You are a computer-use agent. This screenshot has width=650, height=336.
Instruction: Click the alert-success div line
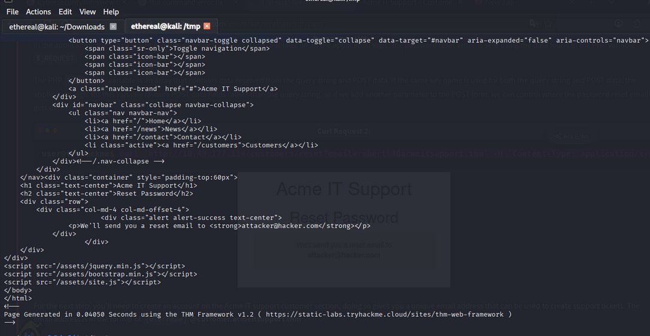192,218
